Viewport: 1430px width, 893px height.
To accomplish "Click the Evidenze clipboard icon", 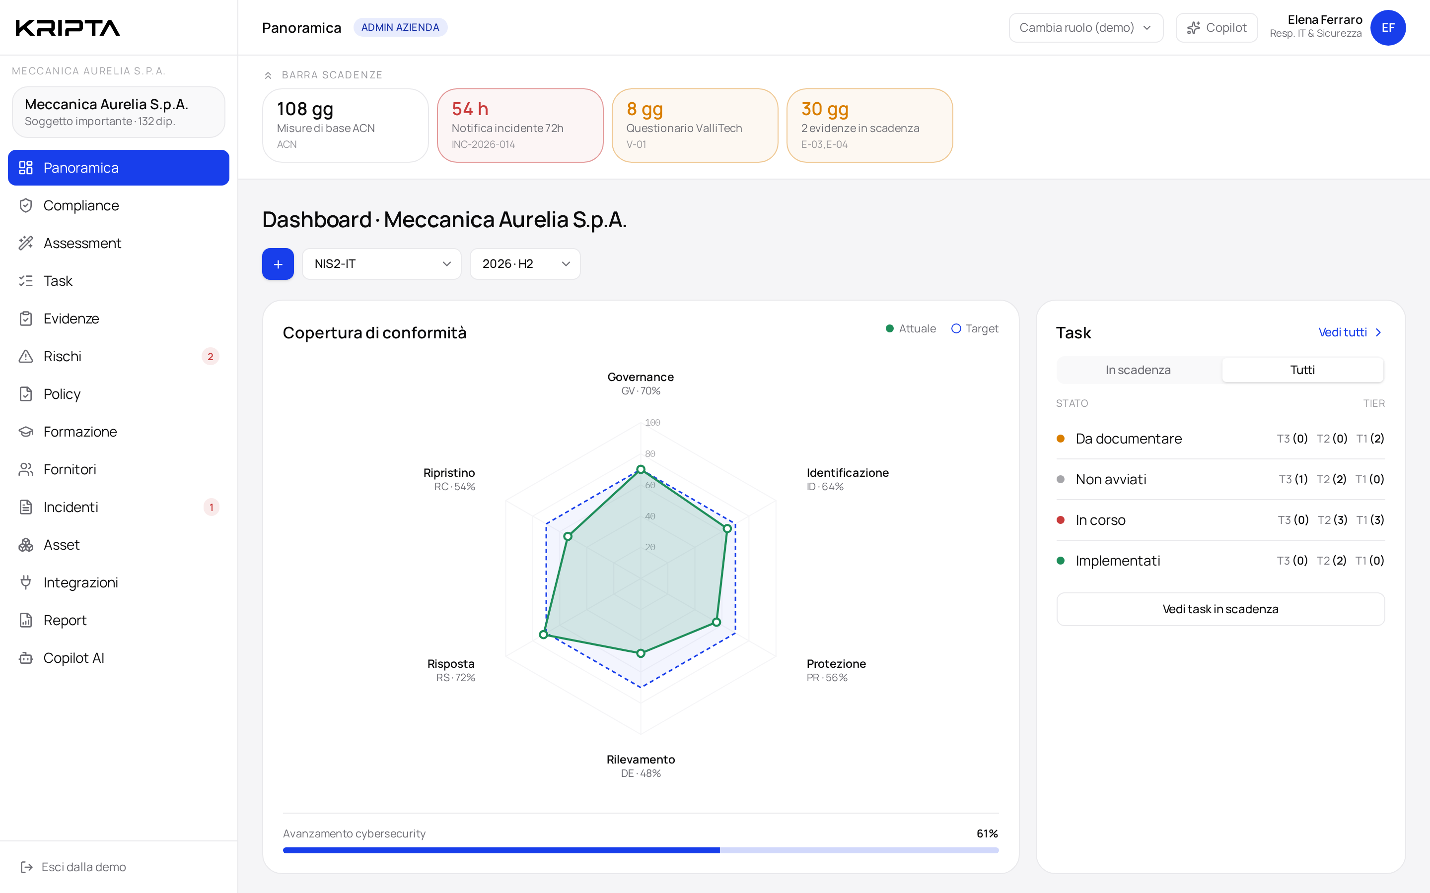I will click(x=25, y=319).
